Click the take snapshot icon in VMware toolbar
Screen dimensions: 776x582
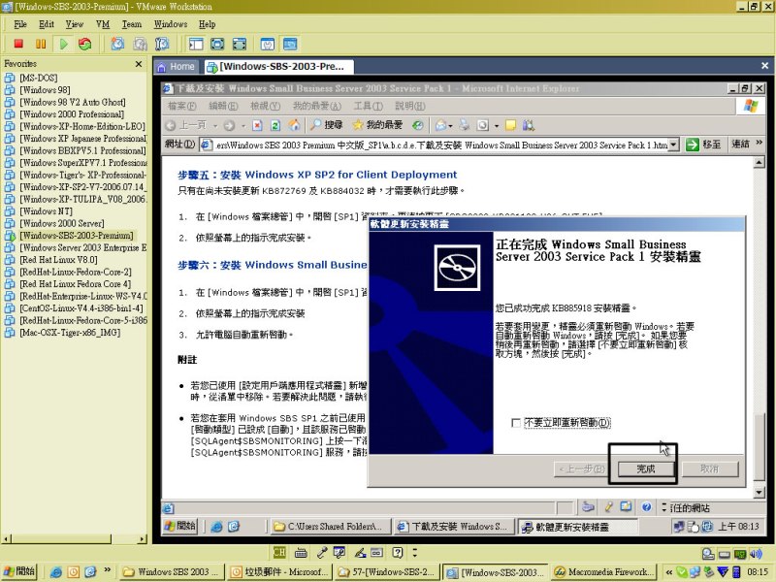pos(117,44)
